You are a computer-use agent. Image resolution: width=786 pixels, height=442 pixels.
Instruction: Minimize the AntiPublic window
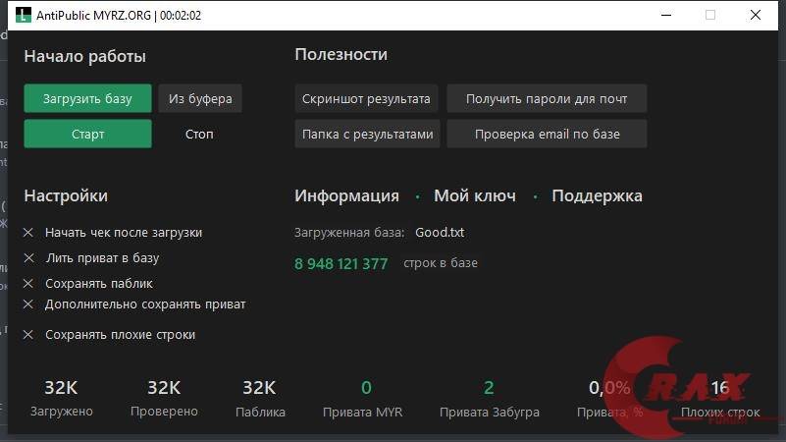pos(666,15)
